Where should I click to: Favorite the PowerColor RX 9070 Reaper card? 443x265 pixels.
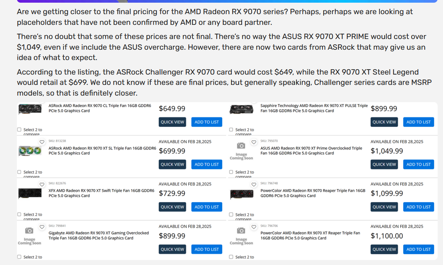254,184
